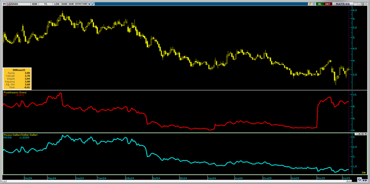This screenshot has height=184, width=370.
Task: Click the blue icon at bottom right
Action: coord(360,179)
